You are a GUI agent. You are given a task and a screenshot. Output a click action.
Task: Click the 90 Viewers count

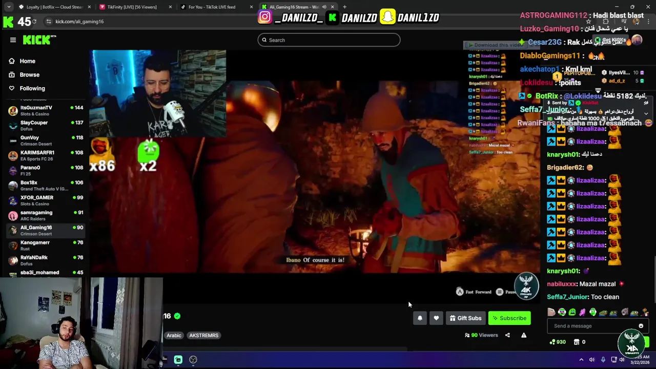click(484, 335)
